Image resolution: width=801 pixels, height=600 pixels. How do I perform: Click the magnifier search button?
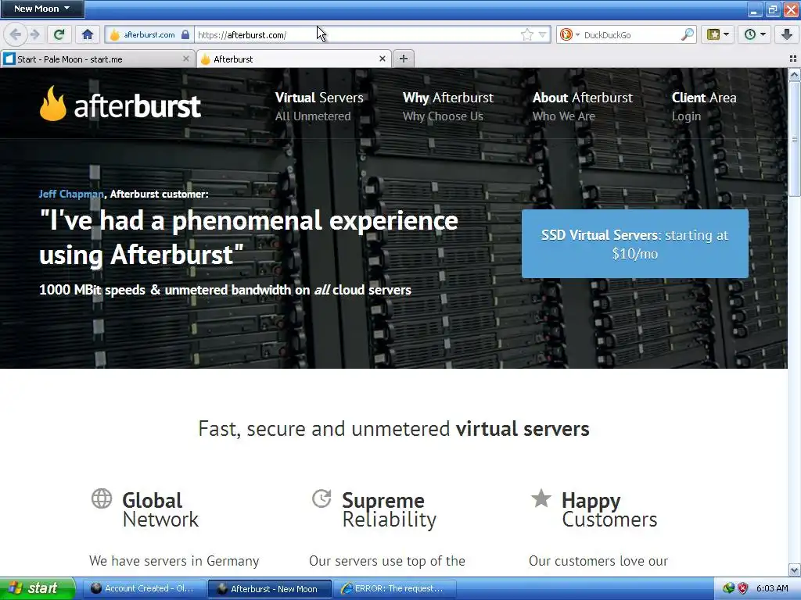click(688, 34)
